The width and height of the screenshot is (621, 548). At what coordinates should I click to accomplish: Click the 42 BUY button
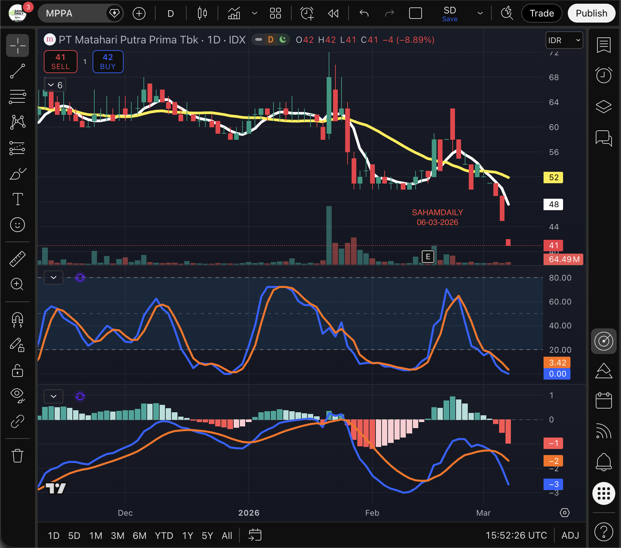(x=108, y=62)
